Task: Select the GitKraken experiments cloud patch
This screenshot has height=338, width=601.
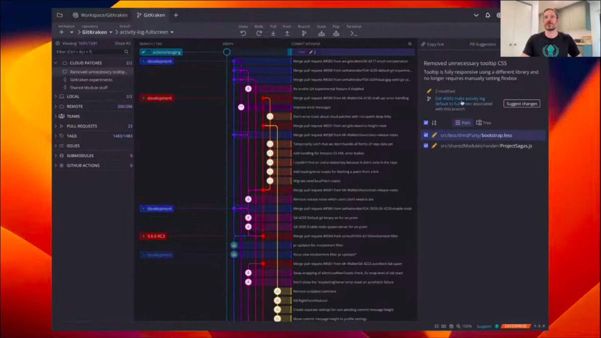Action: tap(93, 79)
